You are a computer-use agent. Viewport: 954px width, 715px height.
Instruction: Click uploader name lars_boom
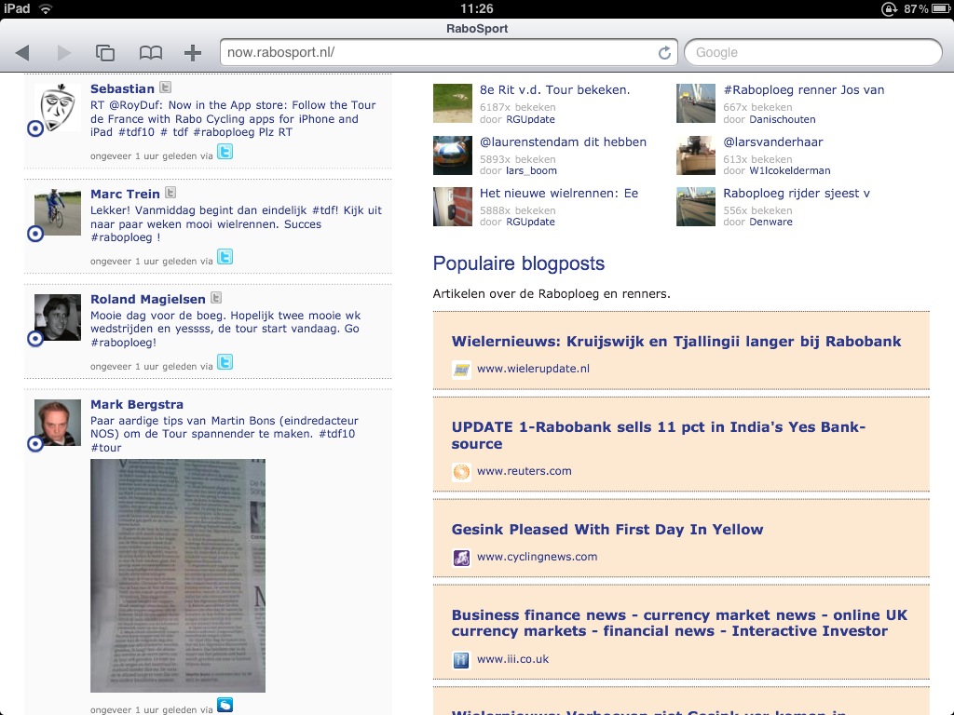(x=530, y=170)
